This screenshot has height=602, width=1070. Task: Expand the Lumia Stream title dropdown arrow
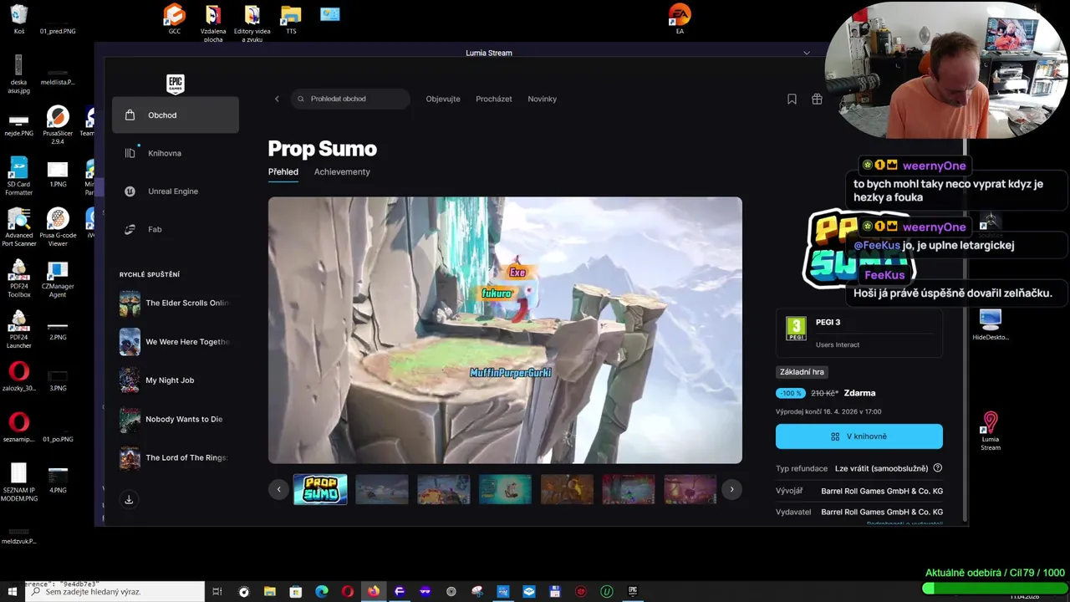[x=807, y=53]
